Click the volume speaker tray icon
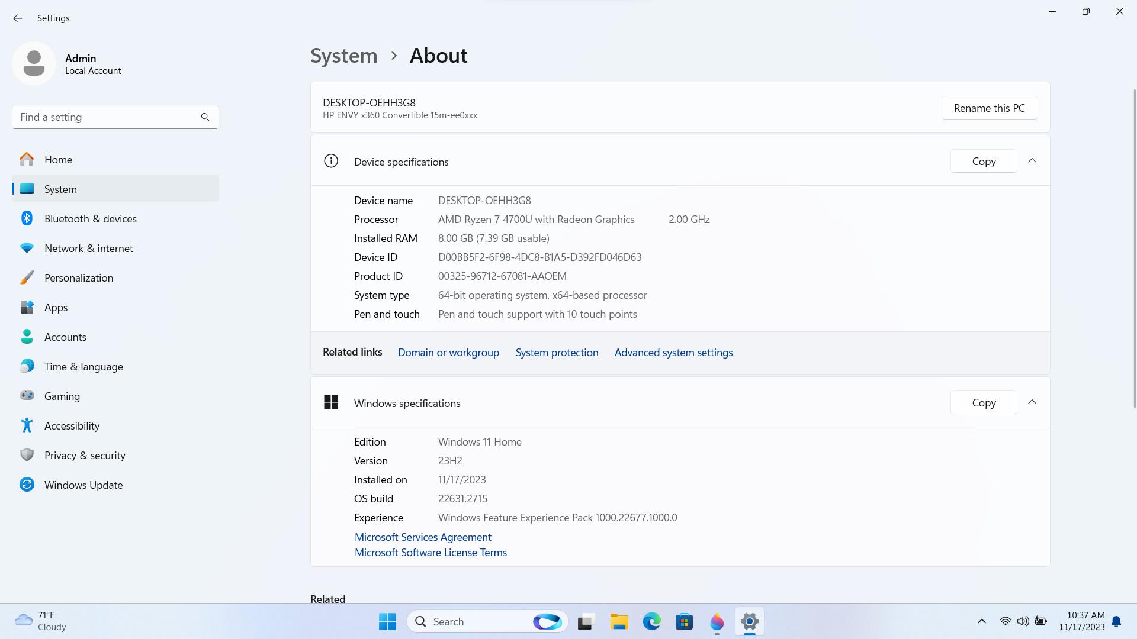1137x639 pixels. 1023,621
